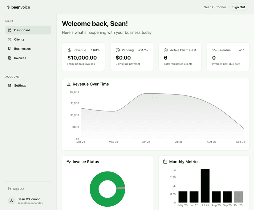Click the trend icon on Overdue card

click(214, 50)
